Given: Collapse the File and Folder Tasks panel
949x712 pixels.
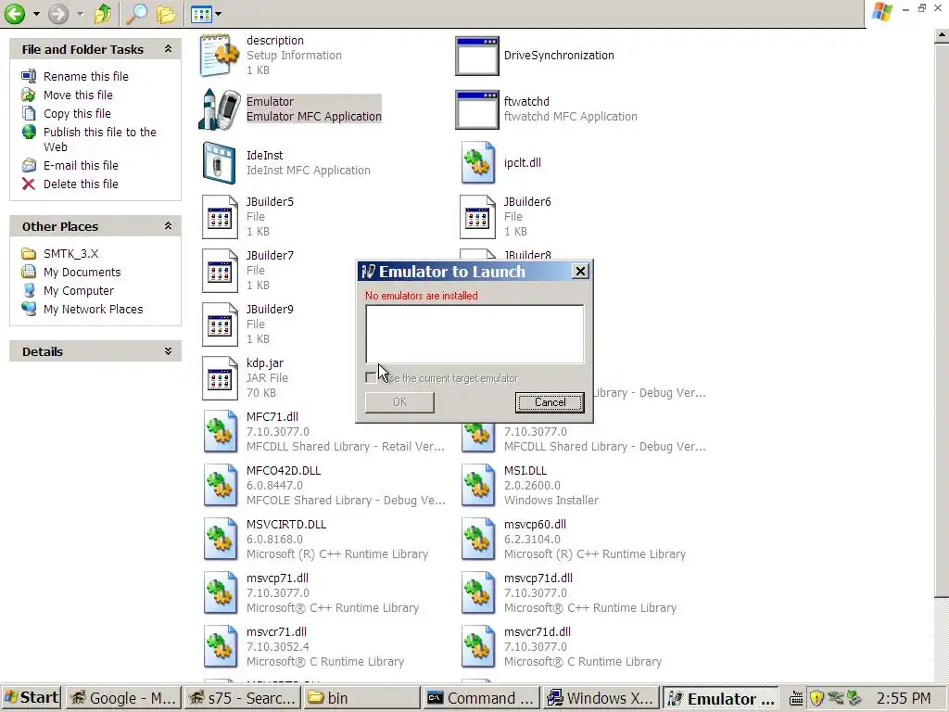Looking at the screenshot, I should pyautogui.click(x=169, y=49).
